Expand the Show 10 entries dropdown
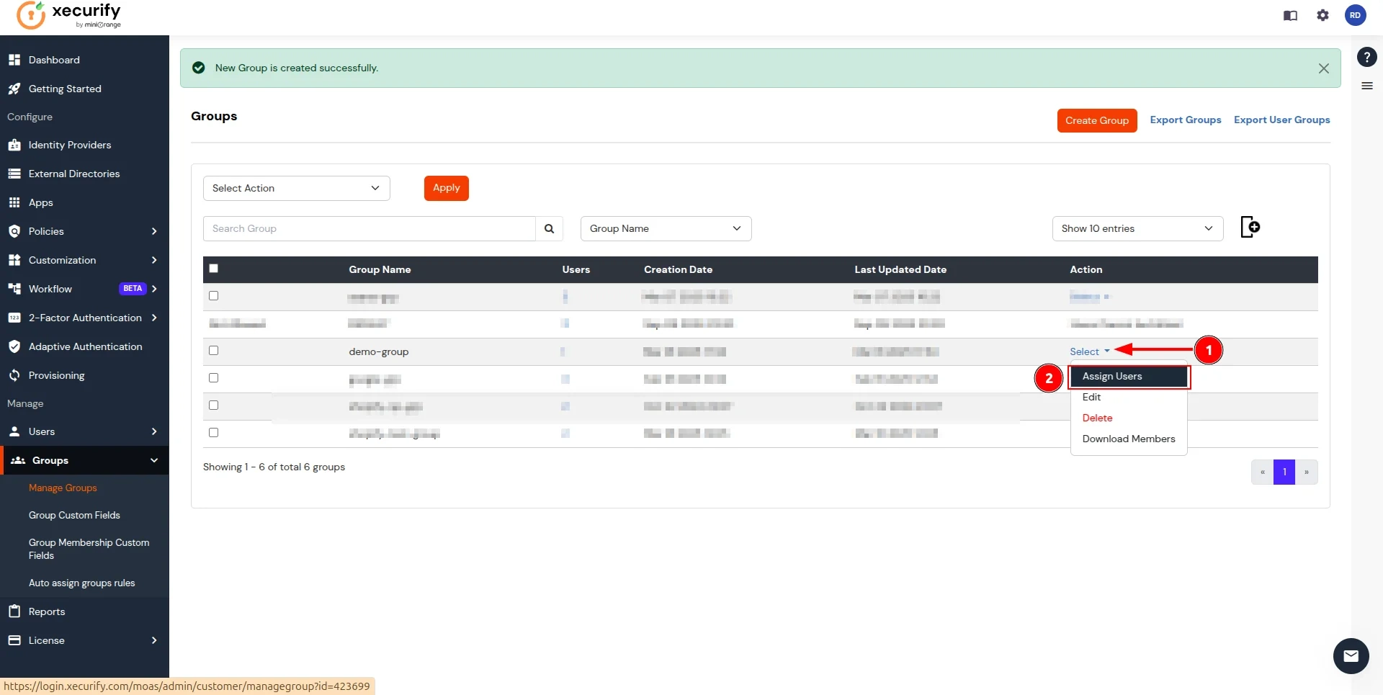This screenshot has width=1383, height=695. (x=1137, y=228)
